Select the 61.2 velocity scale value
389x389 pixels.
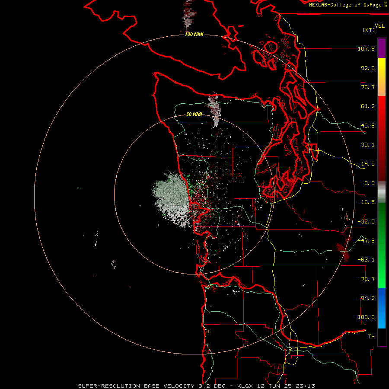coord(368,106)
